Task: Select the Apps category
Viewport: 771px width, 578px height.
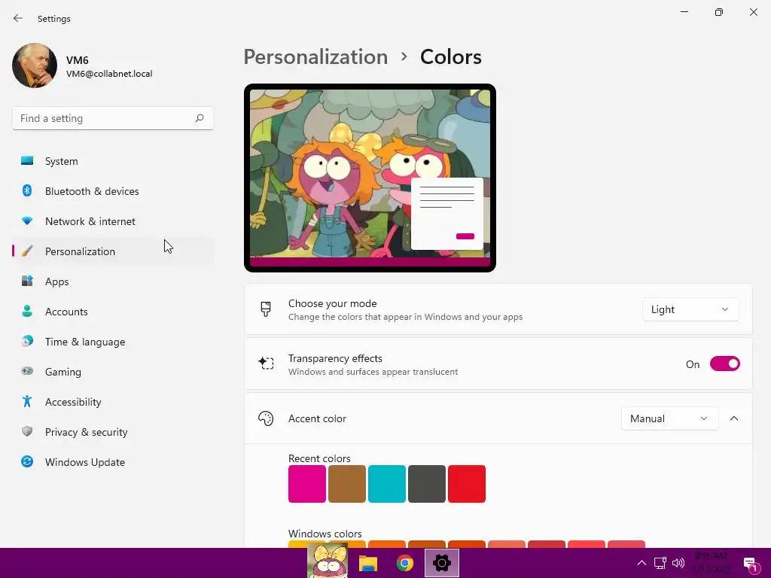Action: (x=113, y=281)
